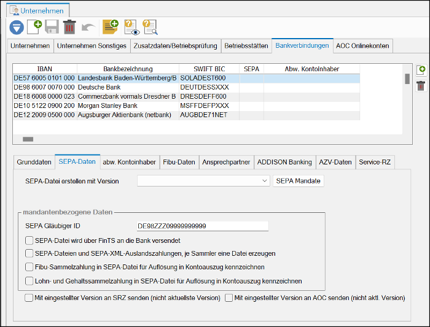Check Lohn- und Gehaltssammelzahlung kennzeichnen option
Screen dimensions: 430x327
[x=29, y=281]
